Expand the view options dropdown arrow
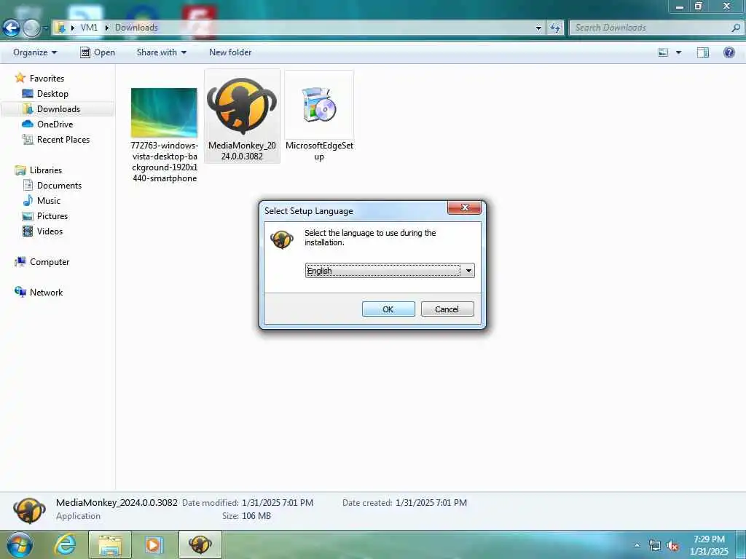 pos(678,52)
